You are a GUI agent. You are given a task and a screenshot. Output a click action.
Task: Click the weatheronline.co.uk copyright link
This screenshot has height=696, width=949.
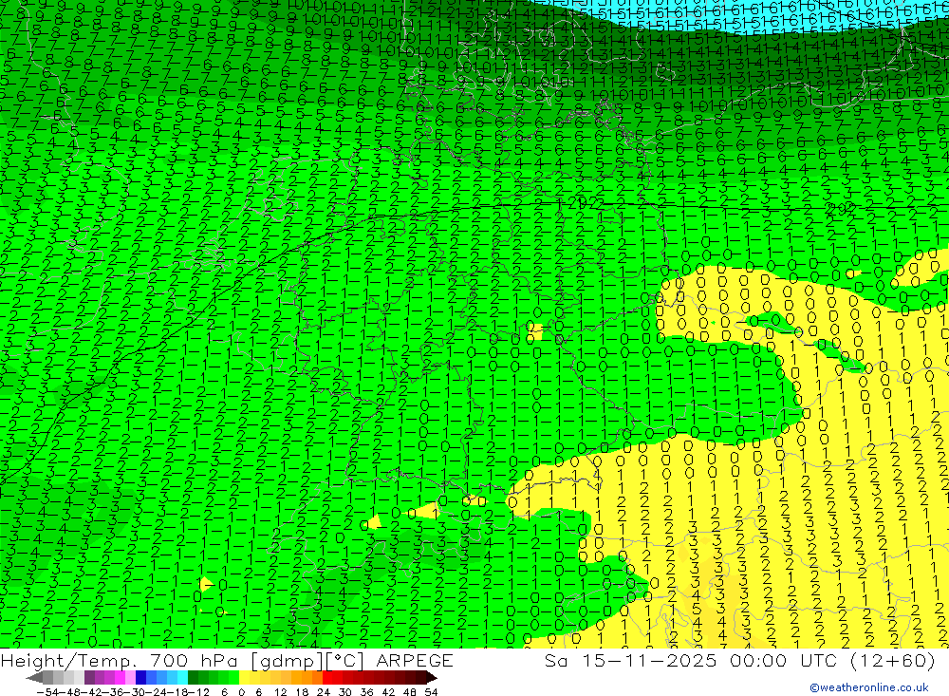(869, 687)
